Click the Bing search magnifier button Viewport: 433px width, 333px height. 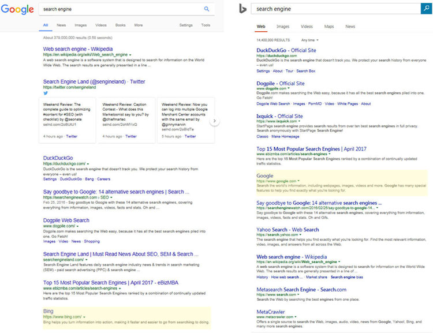[x=427, y=9]
